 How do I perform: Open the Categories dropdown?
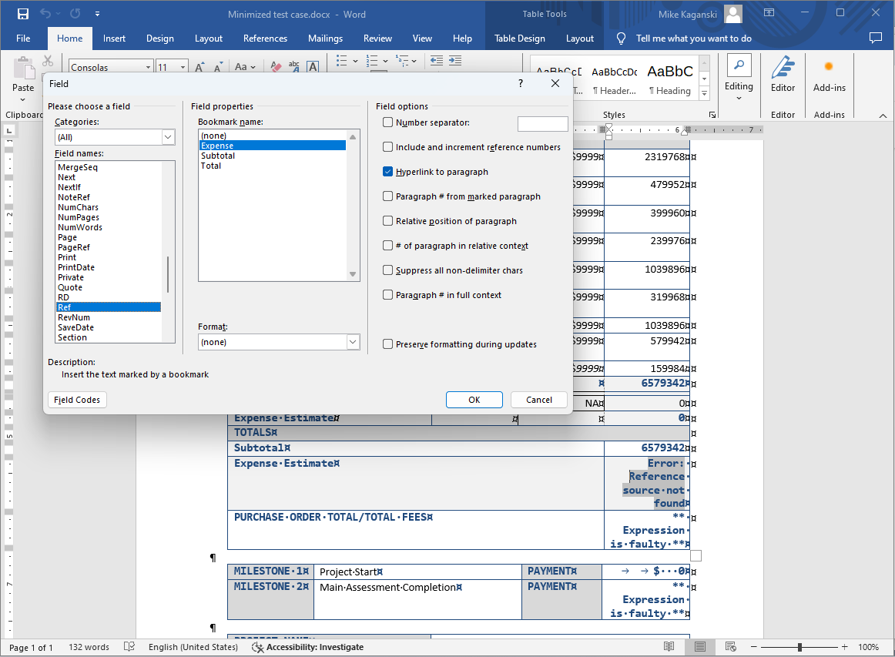[168, 137]
